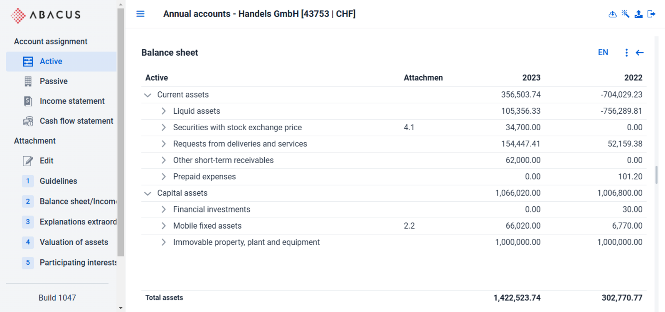Click the sidebar vertical scrollbar
This screenshot has height=312, width=665.
(121, 133)
